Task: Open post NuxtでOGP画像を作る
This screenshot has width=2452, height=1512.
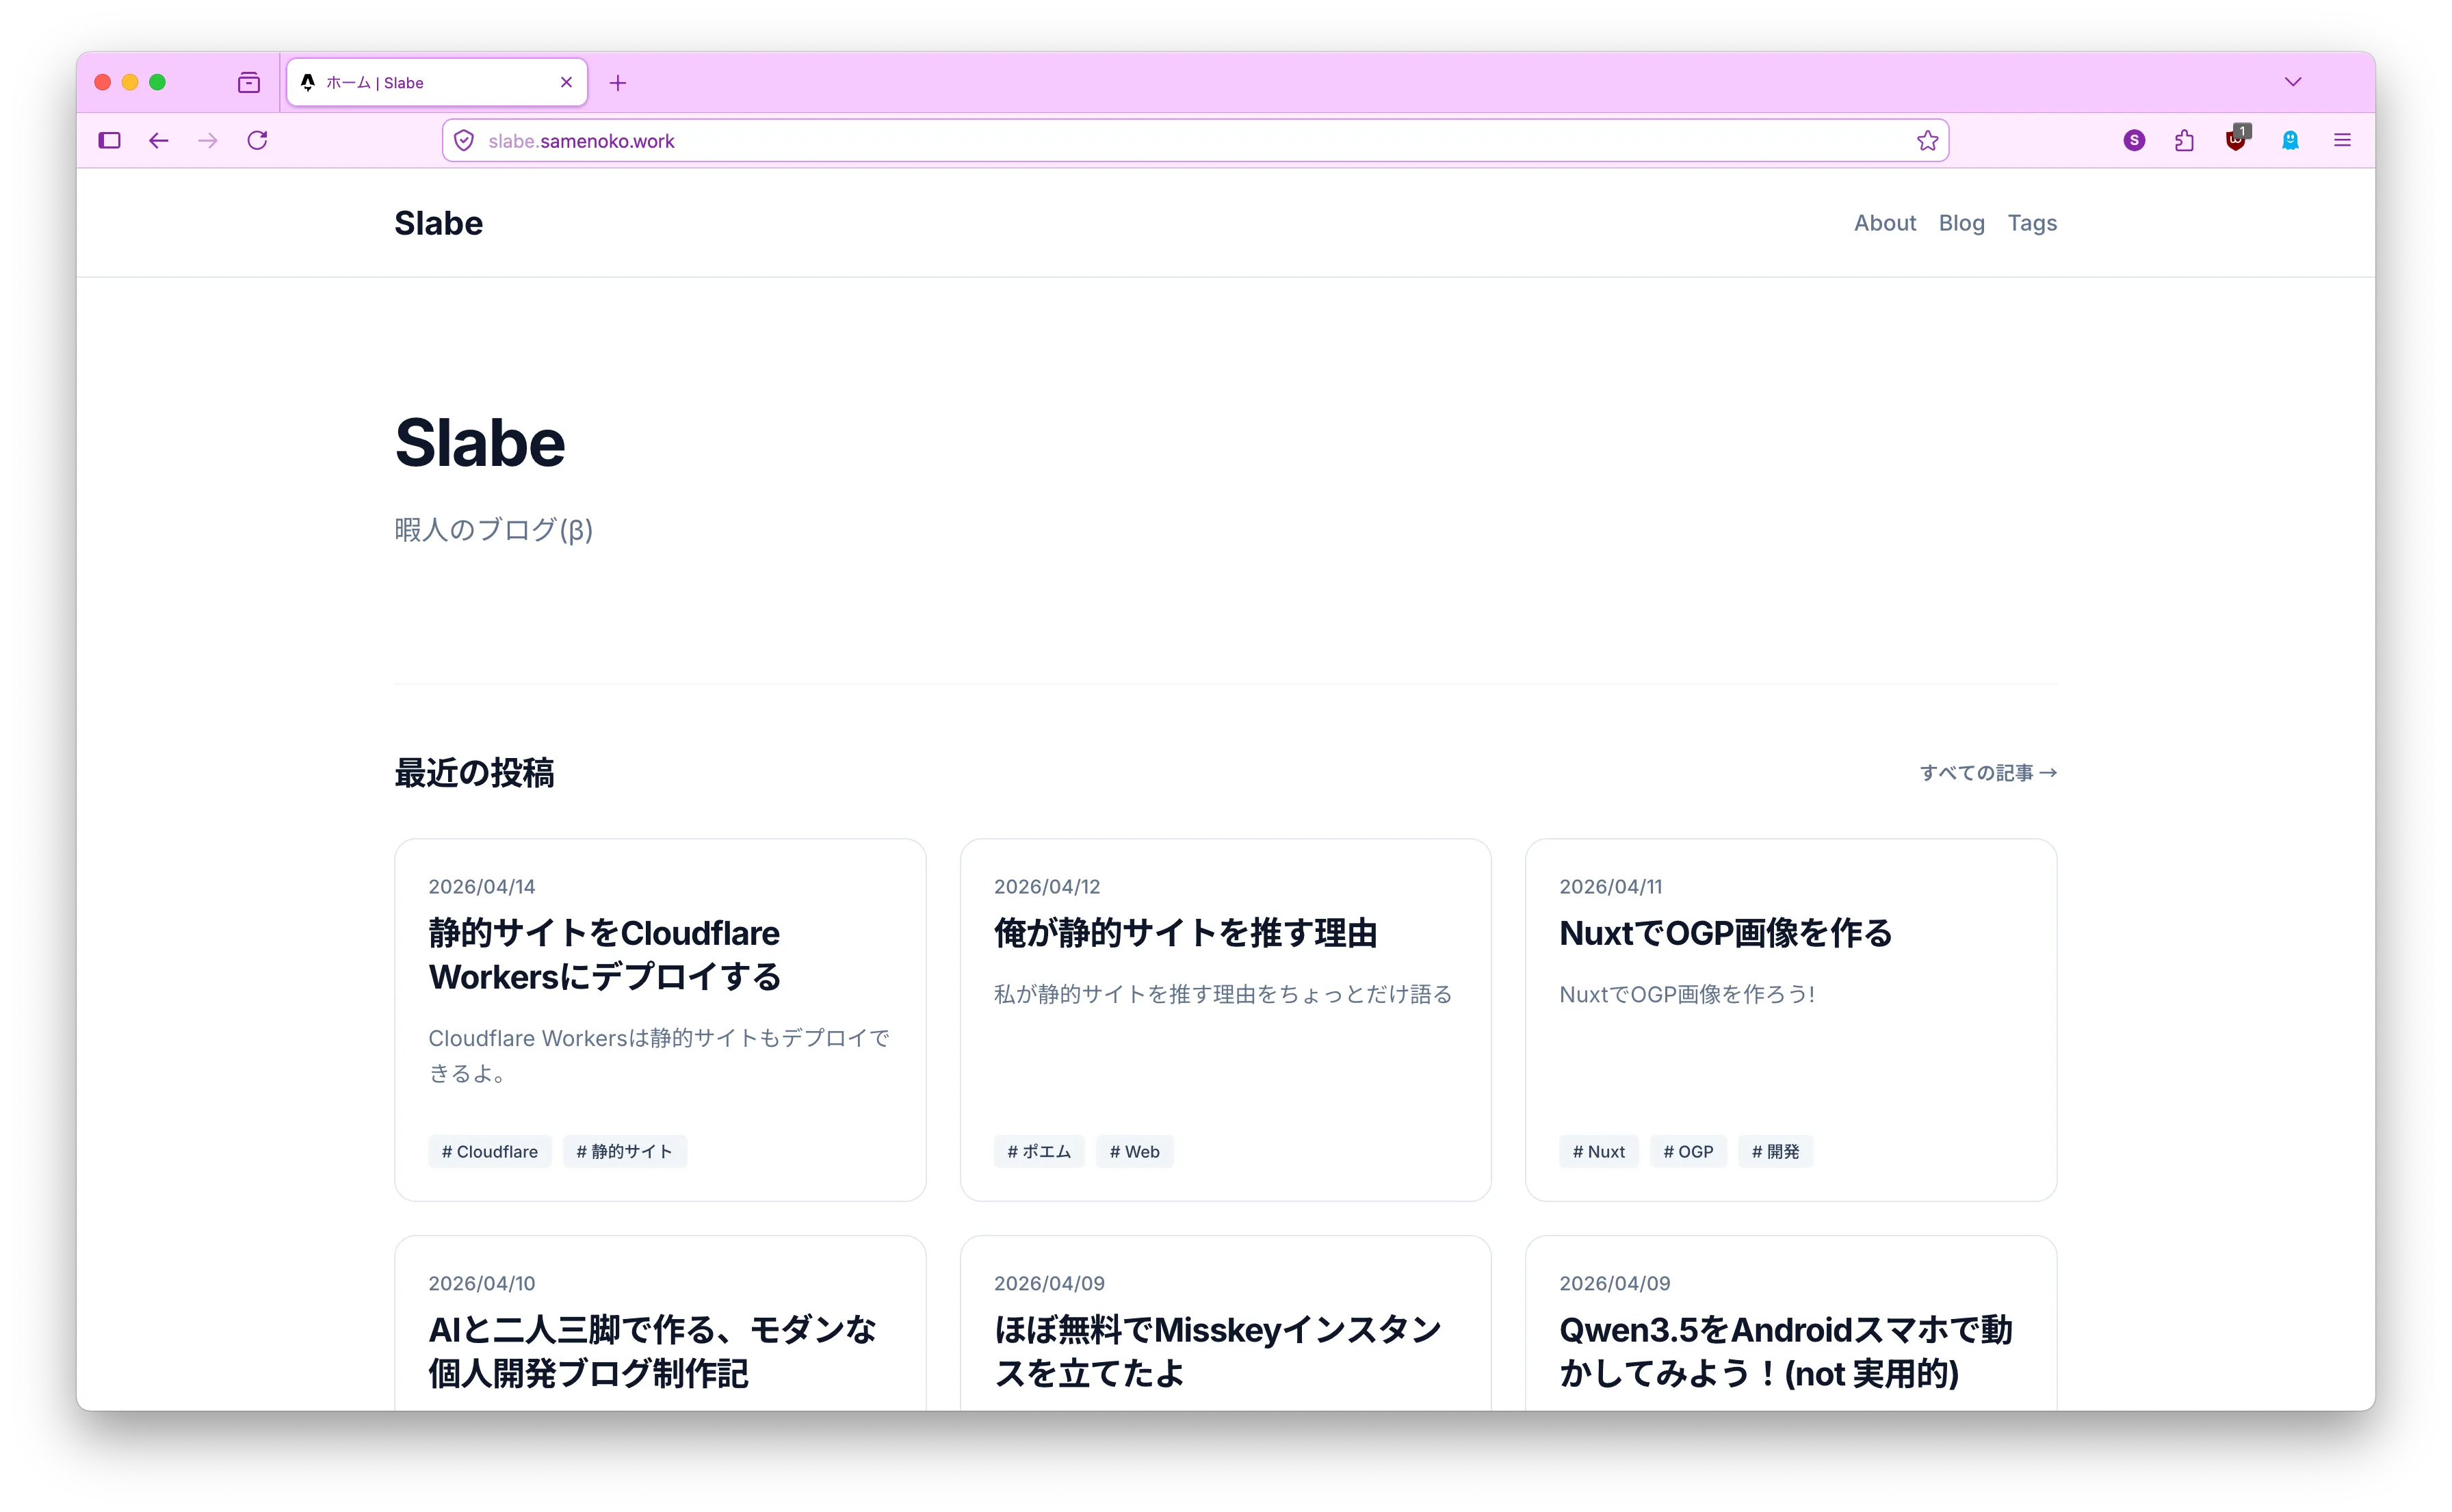Action: coord(1725,933)
